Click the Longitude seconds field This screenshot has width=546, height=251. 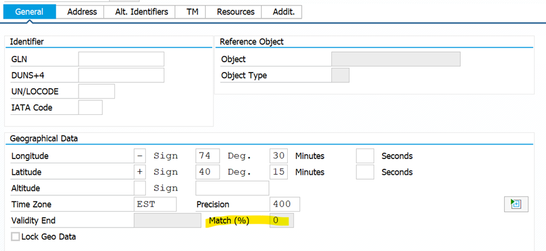point(365,156)
